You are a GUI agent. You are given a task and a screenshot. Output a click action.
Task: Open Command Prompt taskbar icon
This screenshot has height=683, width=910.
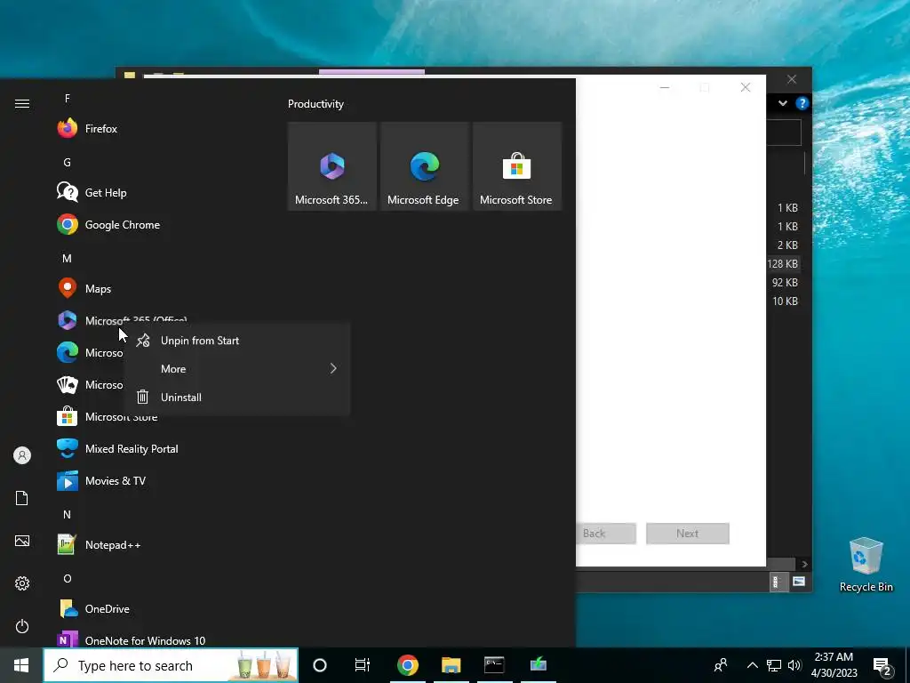(494, 665)
